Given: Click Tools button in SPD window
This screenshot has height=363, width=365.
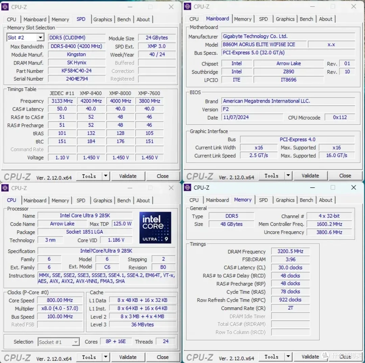Looking at the screenshot, I should (89, 176).
